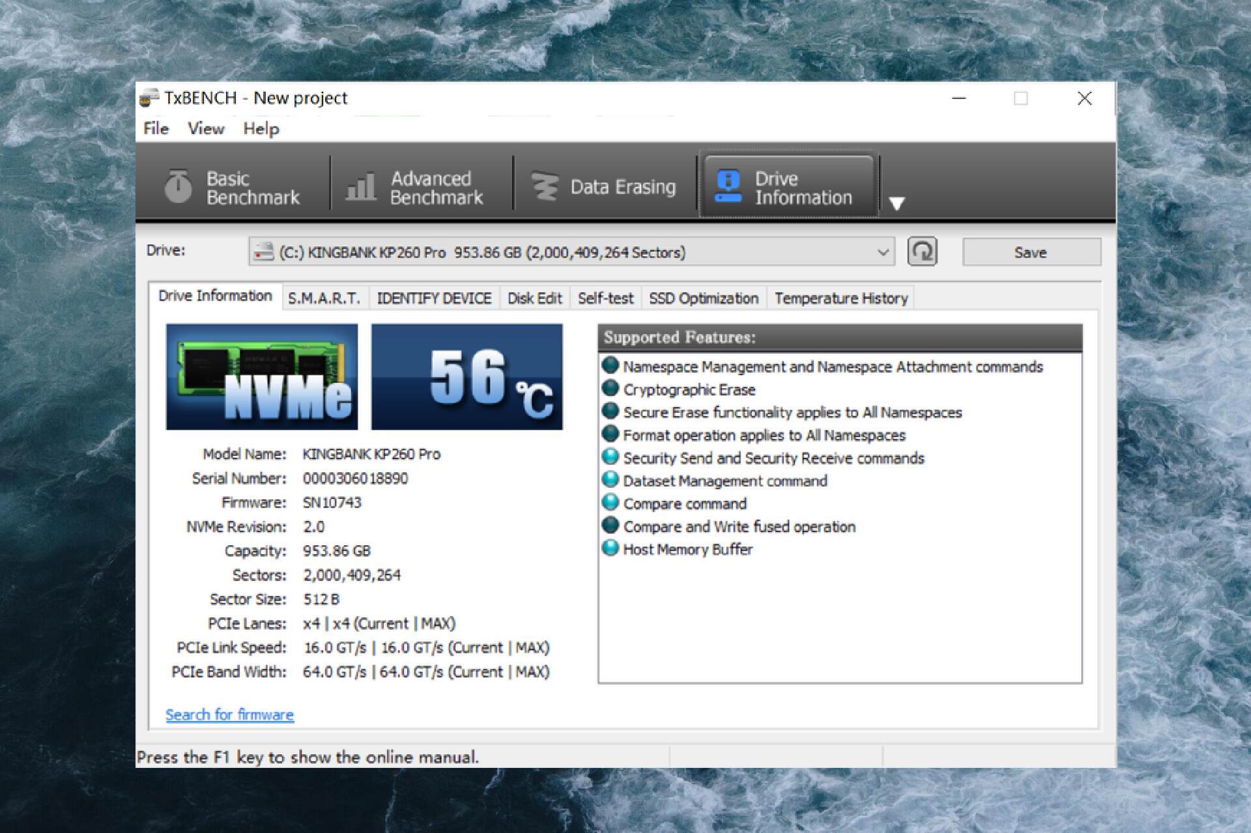Open the Advanced Benchmark bar chart icon
The height and width of the screenshot is (833, 1251).
pyautogui.click(x=360, y=186)
